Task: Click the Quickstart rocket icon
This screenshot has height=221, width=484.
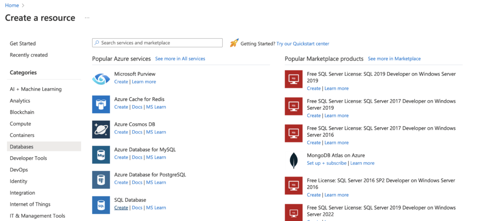Action: [x=234, y=43]
